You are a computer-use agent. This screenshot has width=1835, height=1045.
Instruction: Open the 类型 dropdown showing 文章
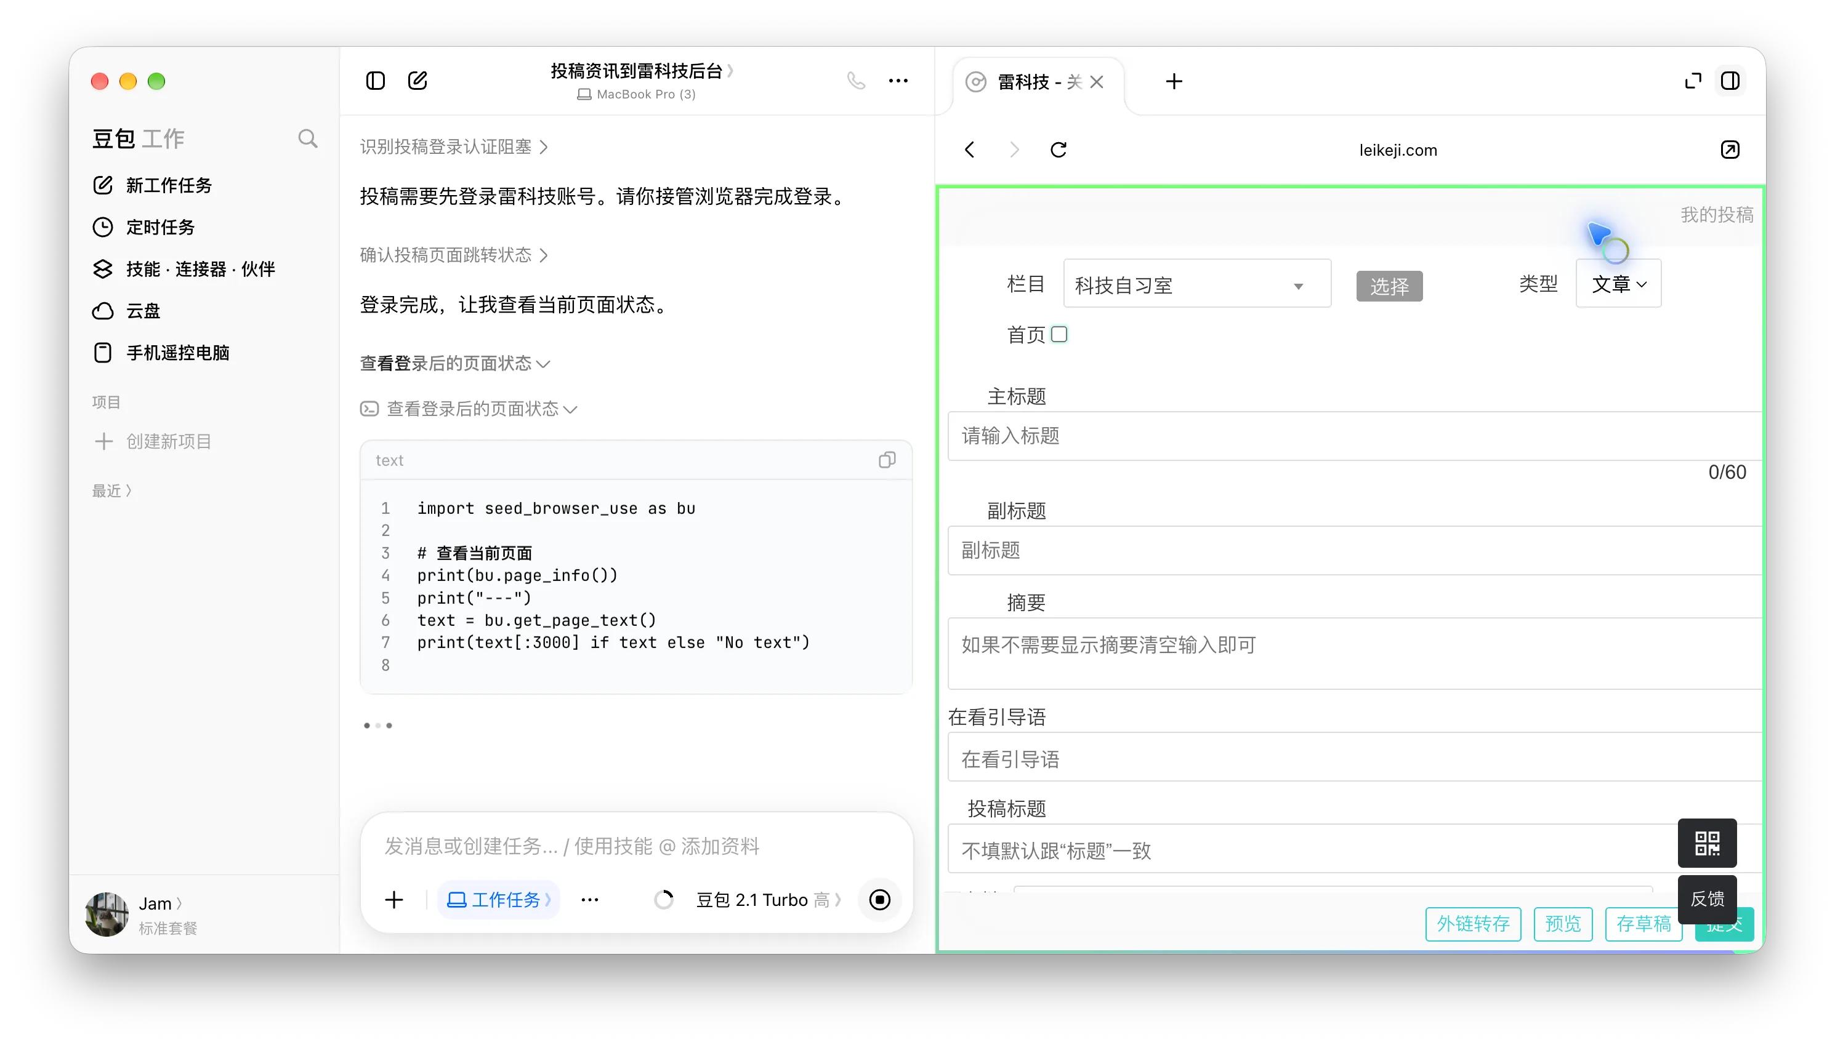tap(1618, 284)
